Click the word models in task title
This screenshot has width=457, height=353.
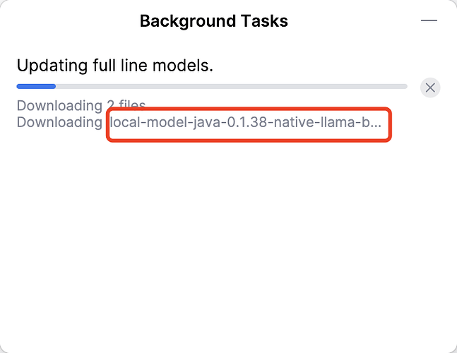pyautogui.click(x=183, y=66)
